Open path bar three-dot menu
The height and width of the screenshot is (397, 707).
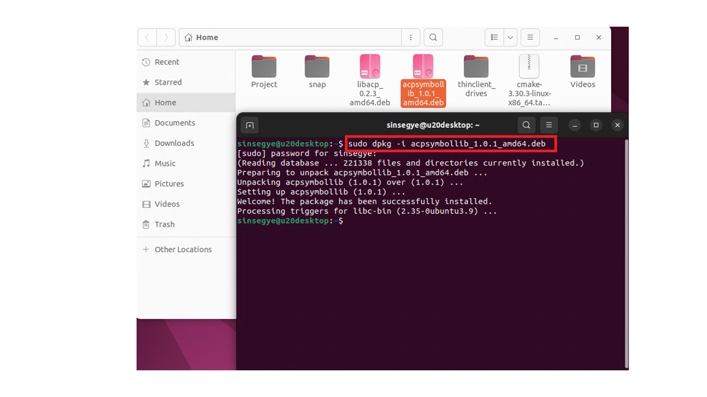[411, 37]
